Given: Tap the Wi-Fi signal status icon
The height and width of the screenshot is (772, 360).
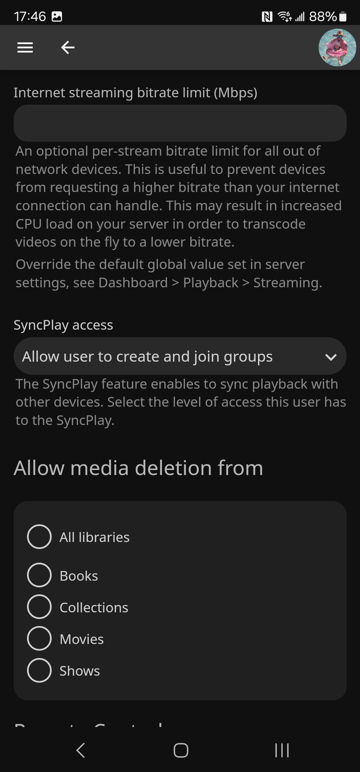Looking at the screenshot, I should [285, 16].
